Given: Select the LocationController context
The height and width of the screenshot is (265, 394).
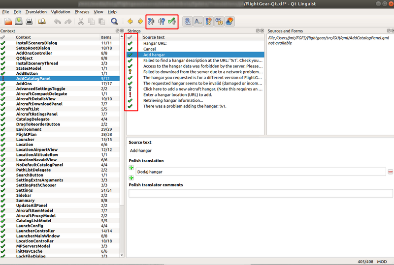Looking at the screenshot, I should point(60,241).
